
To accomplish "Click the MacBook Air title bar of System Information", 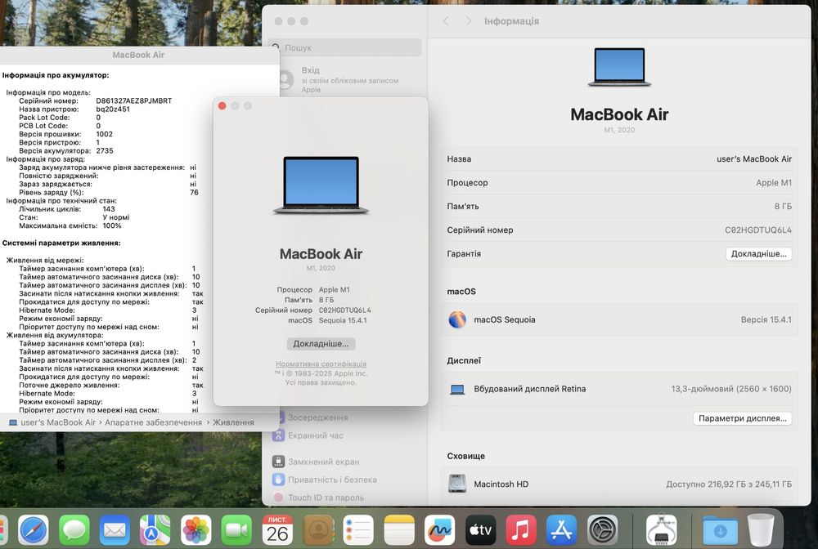I will (138, 55).
